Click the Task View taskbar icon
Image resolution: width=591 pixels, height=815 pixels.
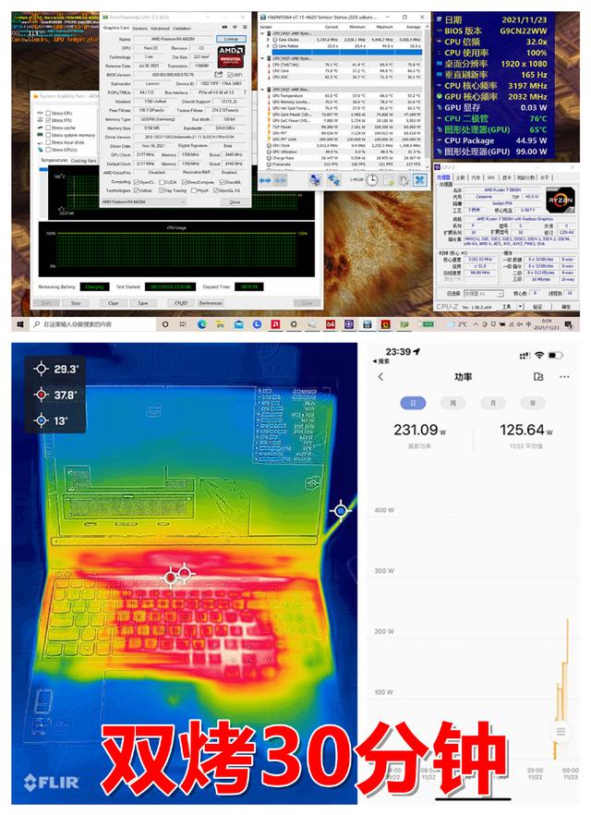[184, 324]
